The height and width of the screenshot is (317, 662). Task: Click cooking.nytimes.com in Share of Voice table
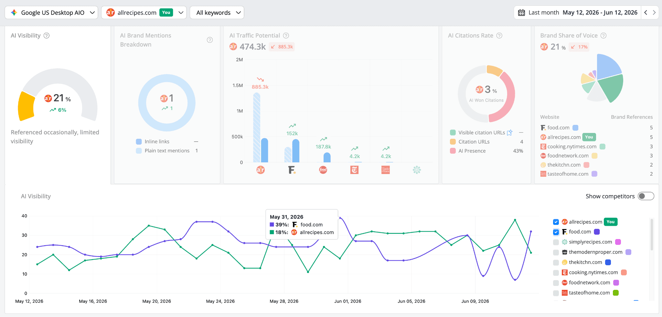pos(572,147)
